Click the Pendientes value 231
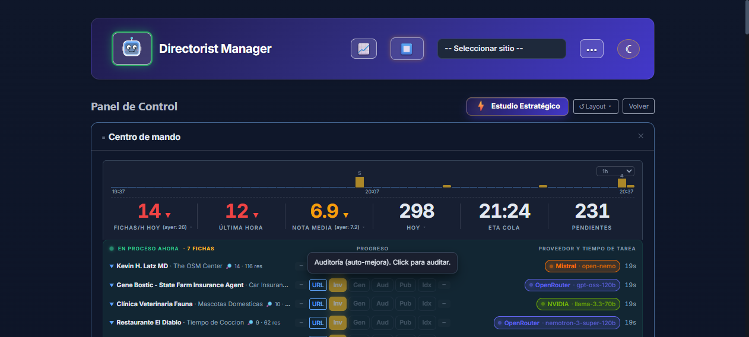 pos(592,211)
